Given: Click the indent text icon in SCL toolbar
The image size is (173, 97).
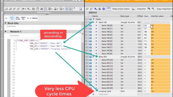Looking at the screenshot, I should point(34,9).
